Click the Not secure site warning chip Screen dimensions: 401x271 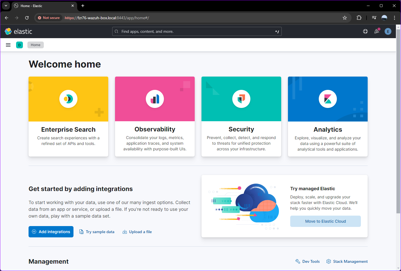coord(49,18)
